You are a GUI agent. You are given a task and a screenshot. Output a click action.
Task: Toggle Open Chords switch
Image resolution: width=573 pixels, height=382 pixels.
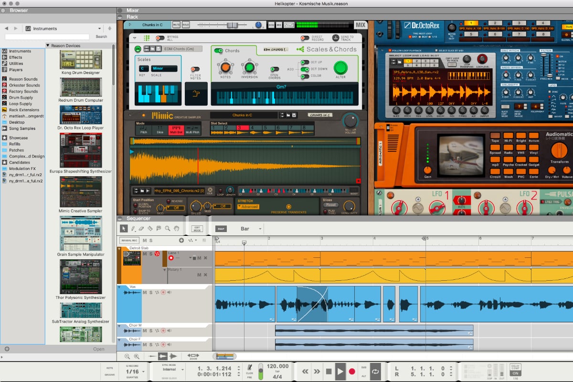[x=274, y=69]
